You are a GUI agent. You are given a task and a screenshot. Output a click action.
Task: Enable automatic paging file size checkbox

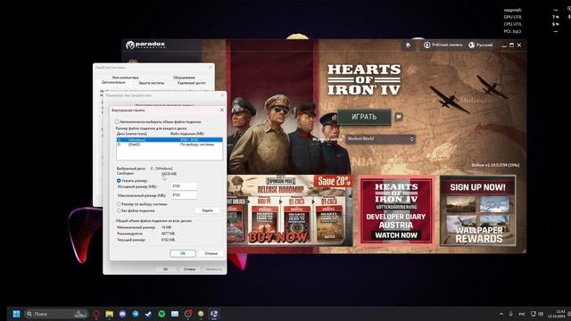coord(117,122)
